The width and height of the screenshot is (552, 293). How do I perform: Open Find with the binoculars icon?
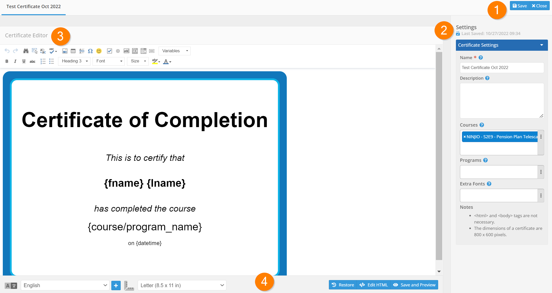[x=26, y=51]
